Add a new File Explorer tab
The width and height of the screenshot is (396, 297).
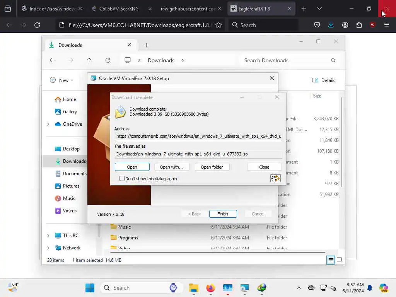(146, 45)
